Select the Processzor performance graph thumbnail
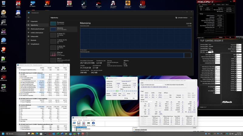This screenshot has height=136, width=243. 53,24
